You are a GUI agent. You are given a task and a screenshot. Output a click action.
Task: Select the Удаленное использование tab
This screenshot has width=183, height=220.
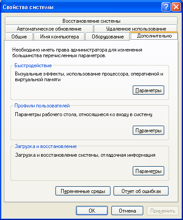pos(136,28)
